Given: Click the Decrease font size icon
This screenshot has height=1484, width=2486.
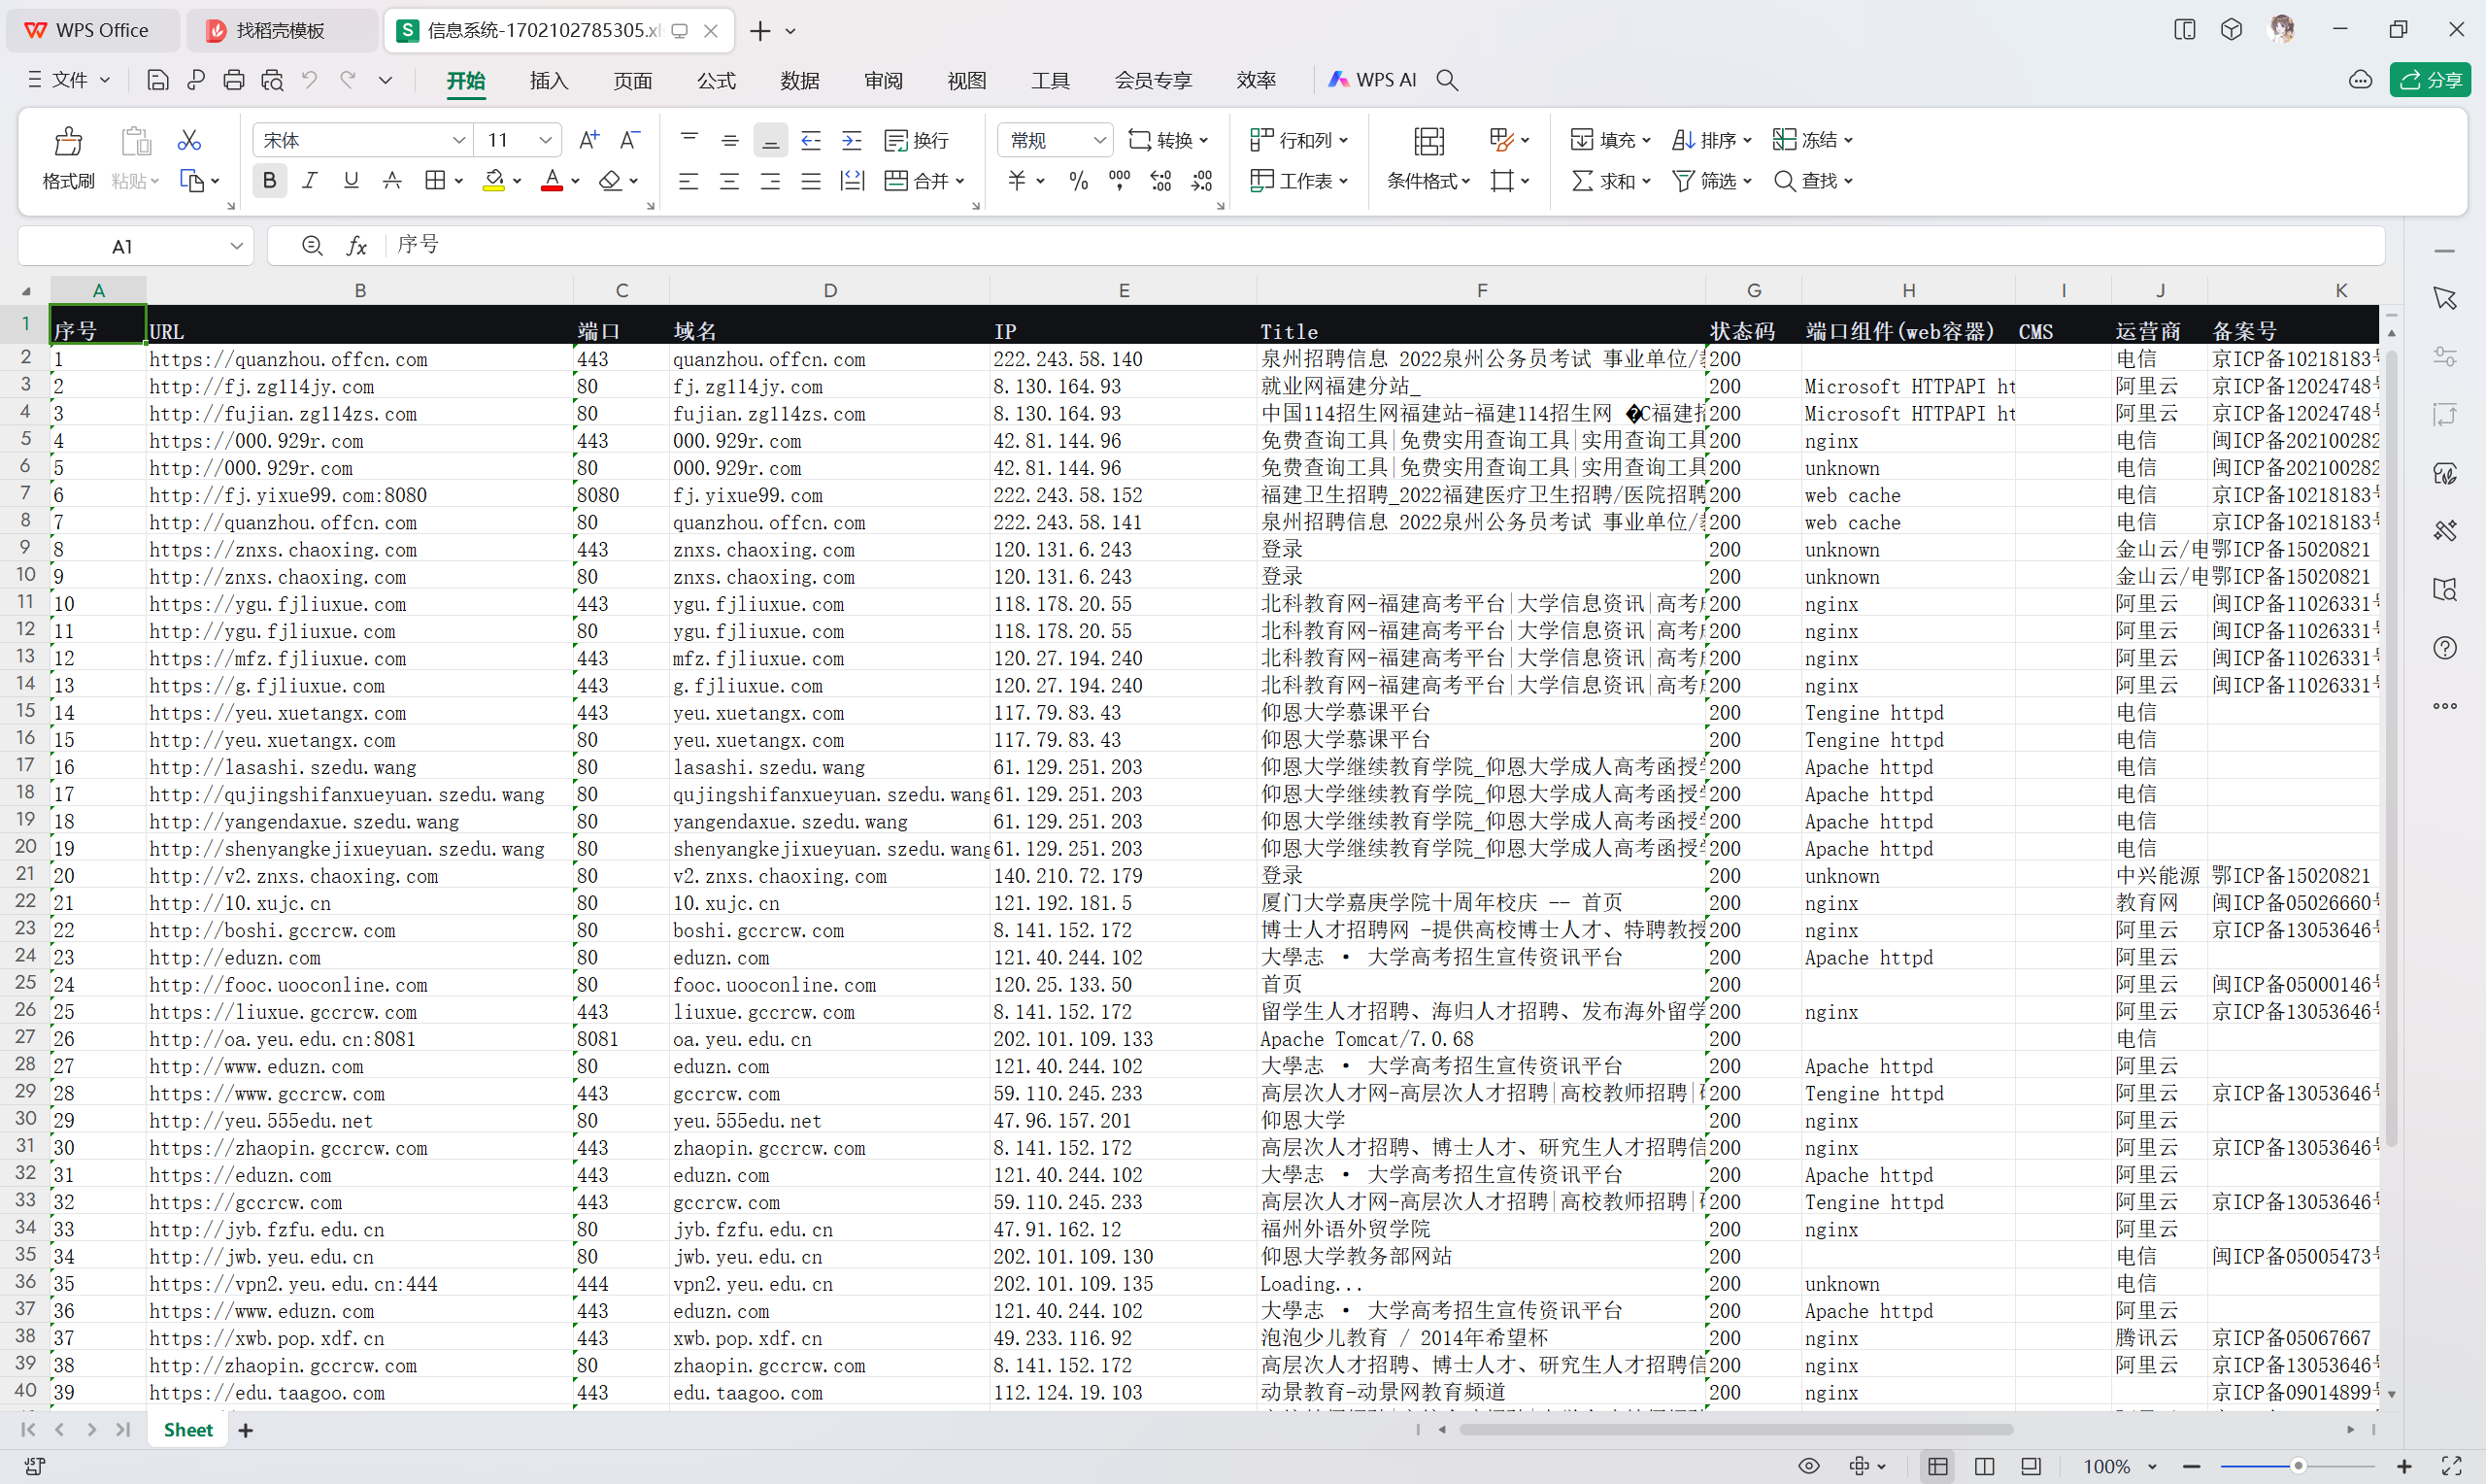Looking at the screenshot, I should pos(631,140).
